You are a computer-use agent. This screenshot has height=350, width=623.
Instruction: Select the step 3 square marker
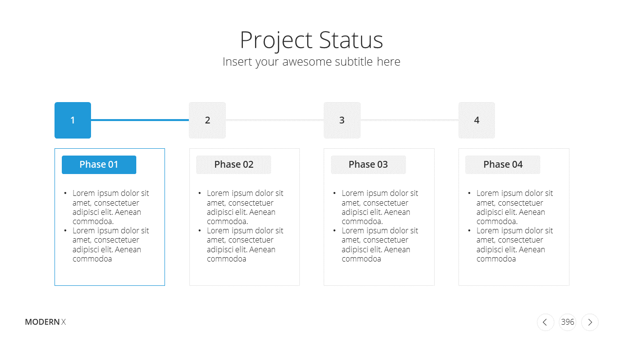(x=342, y=120)
